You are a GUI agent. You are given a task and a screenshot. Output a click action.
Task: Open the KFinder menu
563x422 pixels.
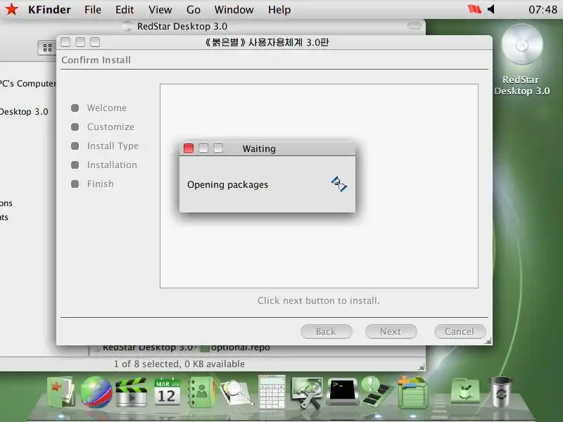[49, 10]
